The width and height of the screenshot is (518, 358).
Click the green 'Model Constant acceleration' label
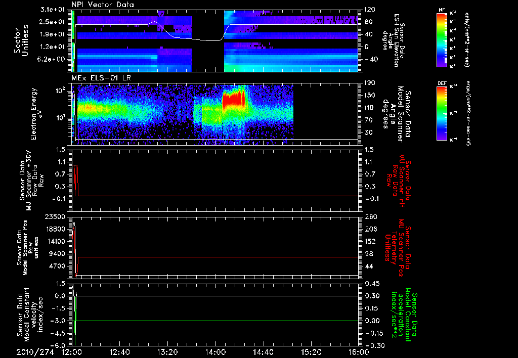[x=404, y=315]
